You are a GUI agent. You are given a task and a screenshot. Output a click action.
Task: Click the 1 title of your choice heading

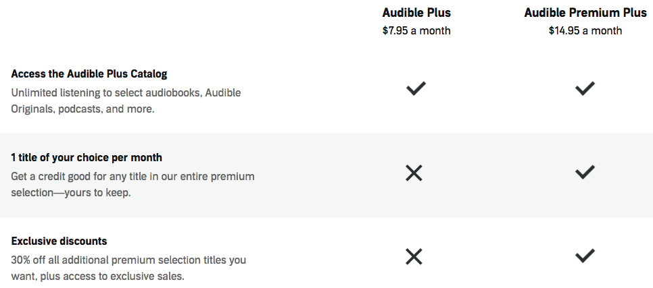pyautogui.click(x=87, y=158)
